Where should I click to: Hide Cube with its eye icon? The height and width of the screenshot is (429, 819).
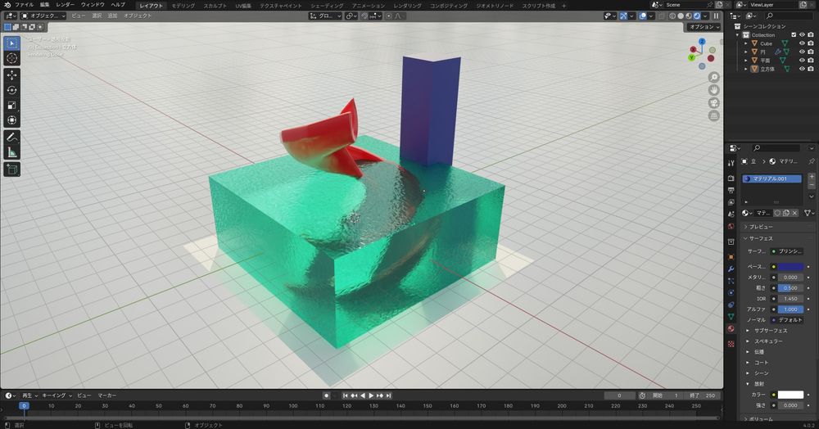[803, 43]
